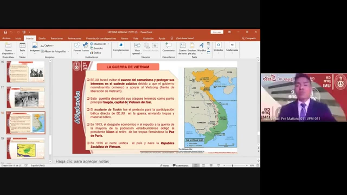Insert a chart with Gráfico

[96, 53]
